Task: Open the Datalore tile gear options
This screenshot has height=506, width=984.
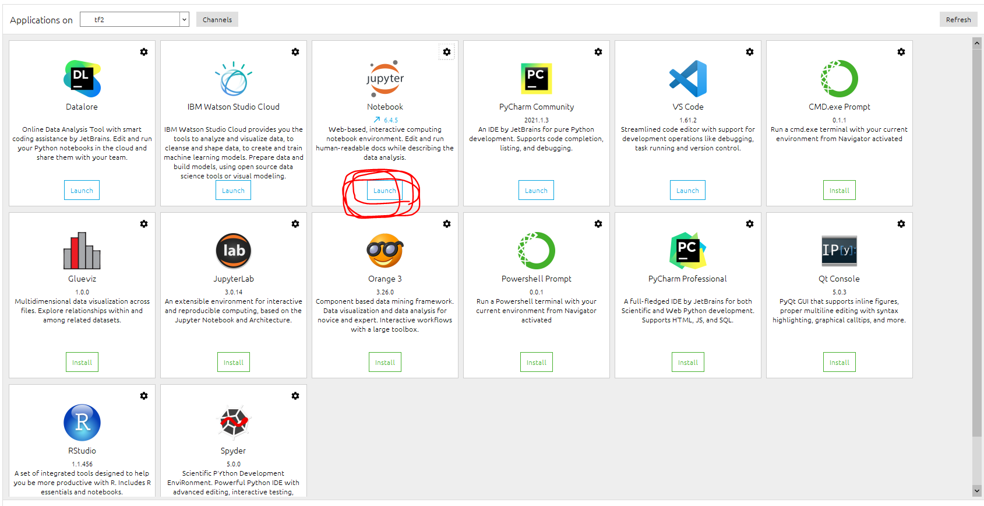Action: tap(144, 52)
